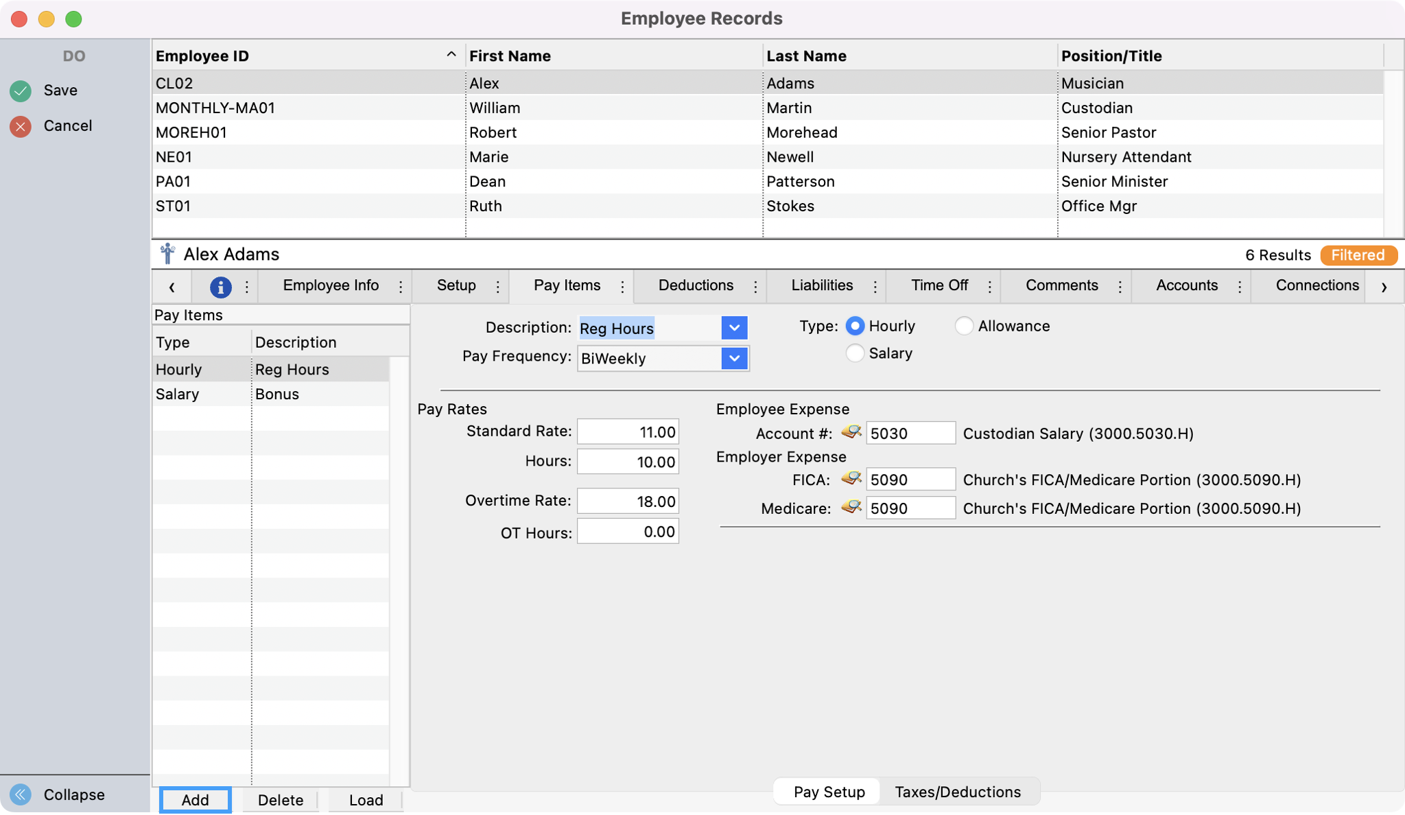Click the Load button
Image resolution: width=1405 pixels, height=815 pixels.
click(x=366, y=800)
